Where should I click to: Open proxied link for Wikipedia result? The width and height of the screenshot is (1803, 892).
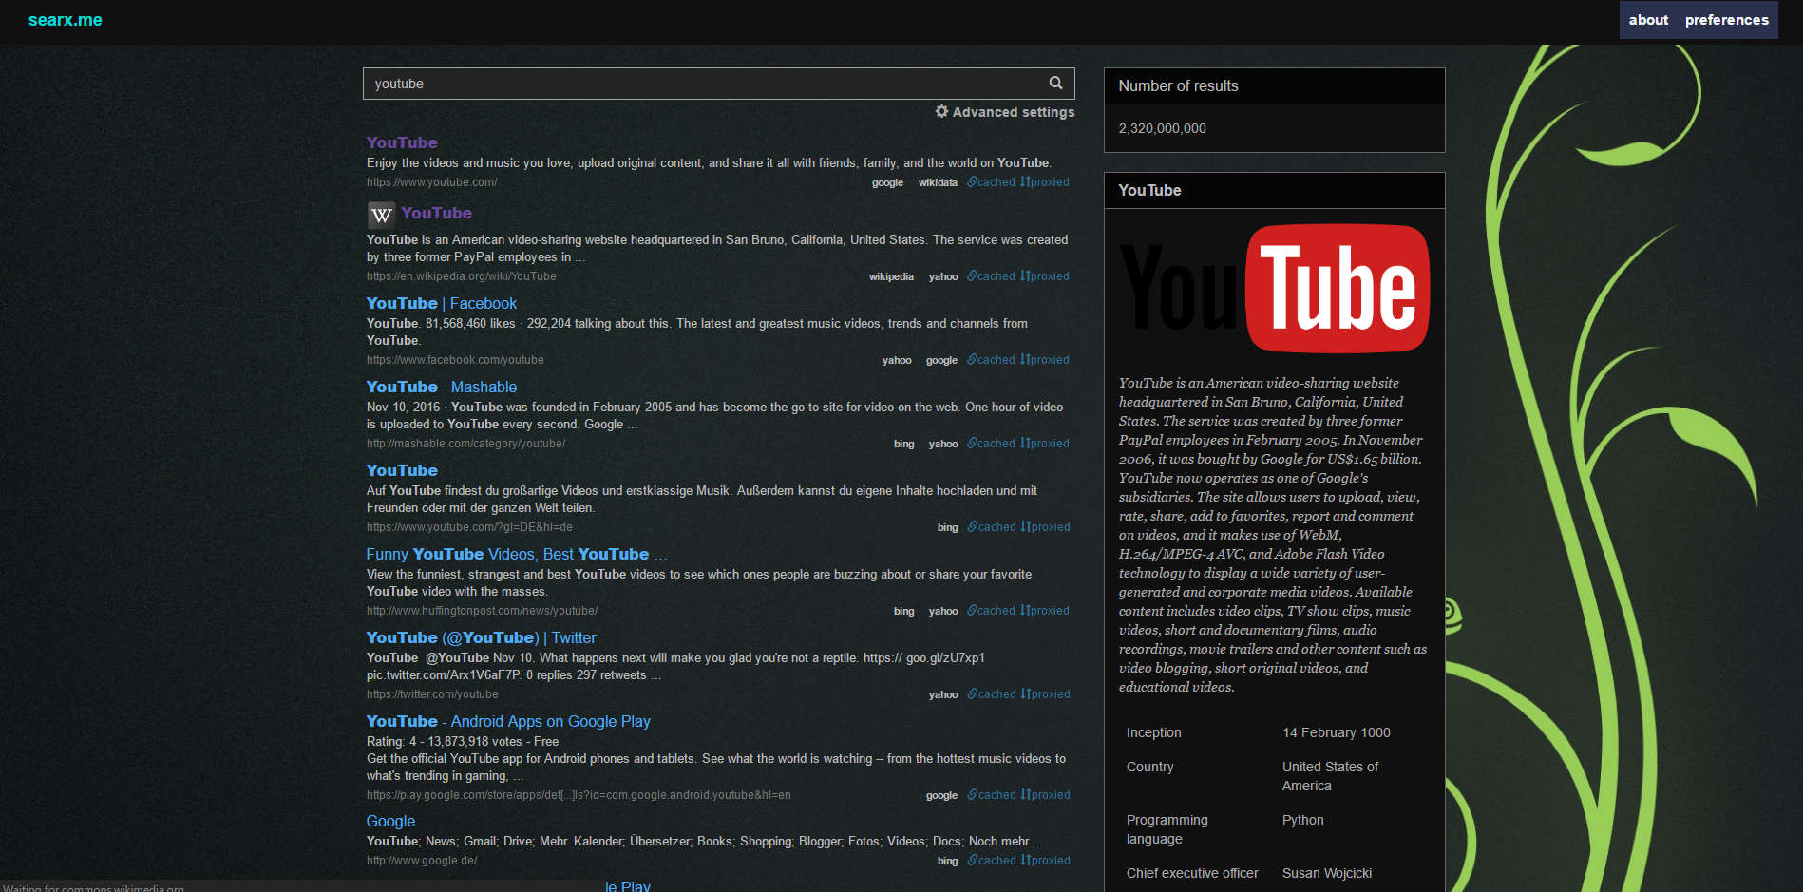click(x=1045, y=276)
